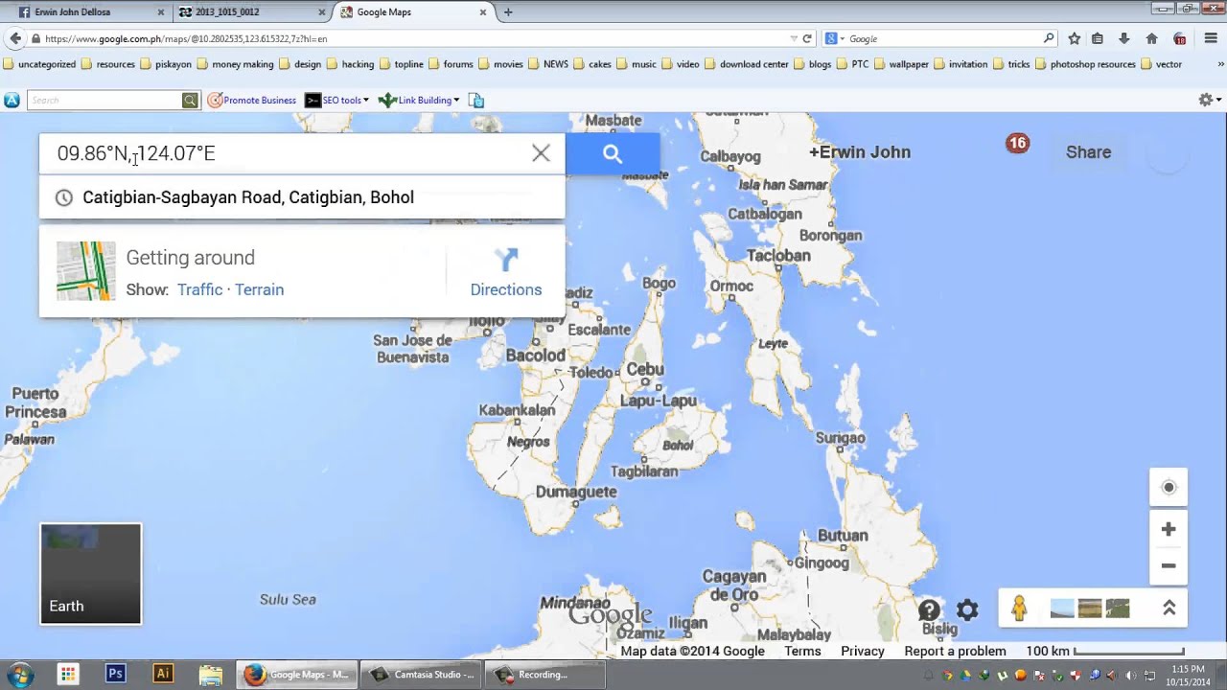Open the map settings gear icon

(967, 609)
